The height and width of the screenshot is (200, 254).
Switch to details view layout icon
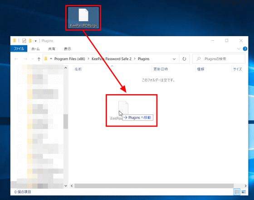click(x=237, y=192)
